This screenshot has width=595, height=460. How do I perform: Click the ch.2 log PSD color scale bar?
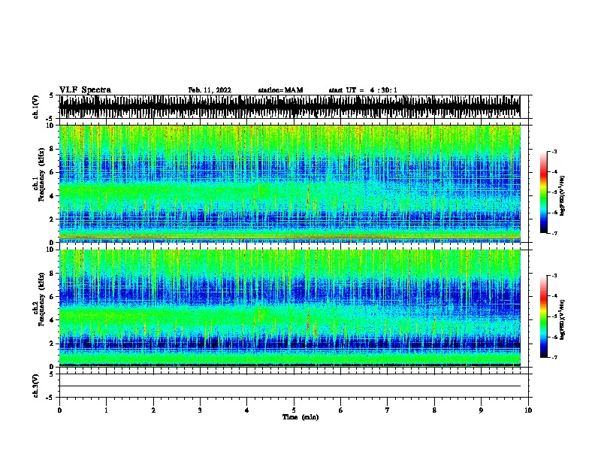click(544, 316)
